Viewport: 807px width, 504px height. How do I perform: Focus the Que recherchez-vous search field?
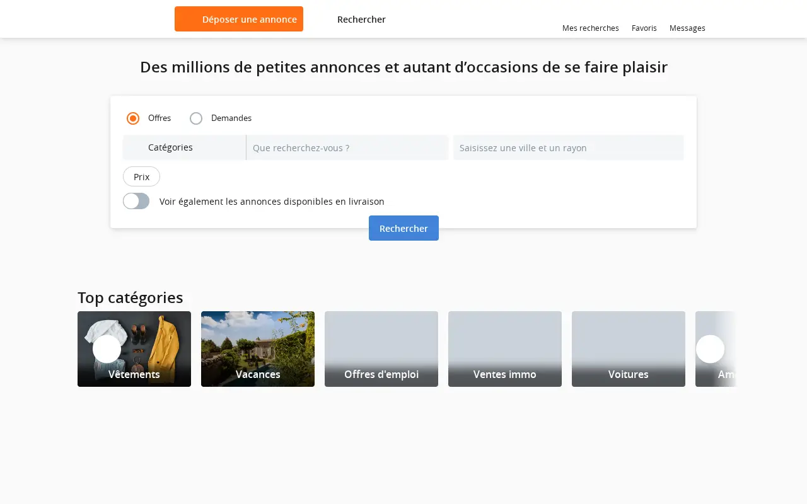pos(347,147)
